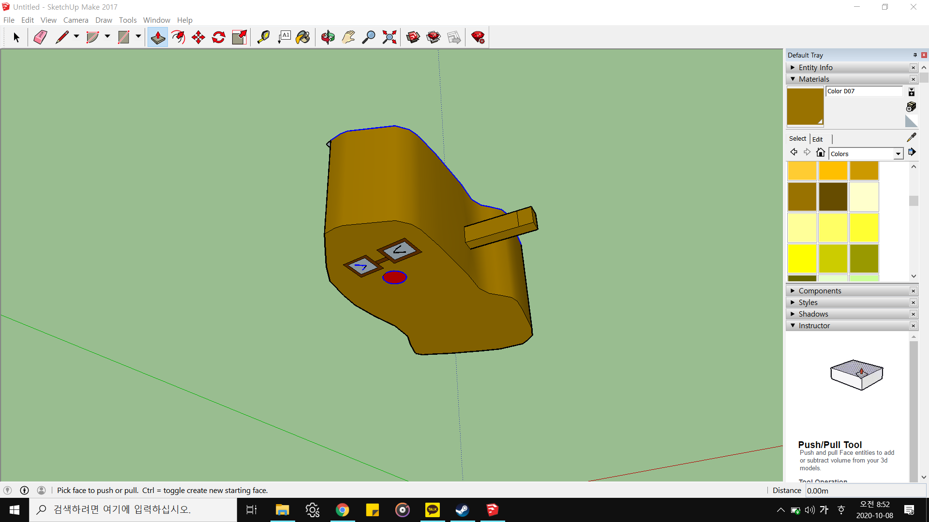Viewport: 929px width, 522px height.
Task: Choose the Zoom magnifier tool
Action: pyautogui.click(x=369, y=37)
